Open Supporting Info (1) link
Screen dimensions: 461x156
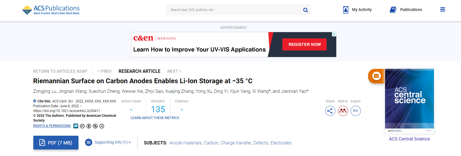[x=112, y=142]
